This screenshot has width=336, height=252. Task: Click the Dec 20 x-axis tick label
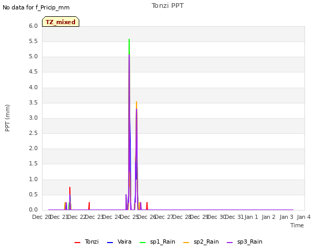[x=41, y=217]
